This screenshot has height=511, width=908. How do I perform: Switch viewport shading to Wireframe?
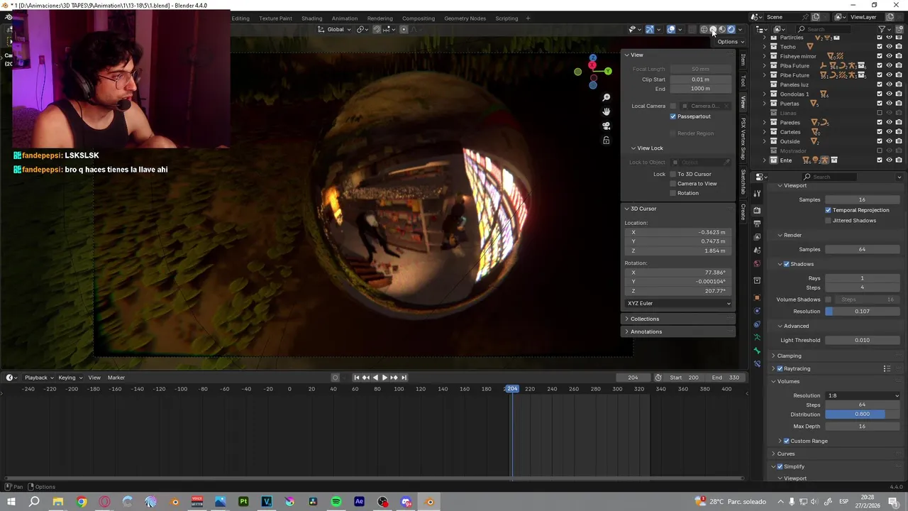(x=704, y=29)
